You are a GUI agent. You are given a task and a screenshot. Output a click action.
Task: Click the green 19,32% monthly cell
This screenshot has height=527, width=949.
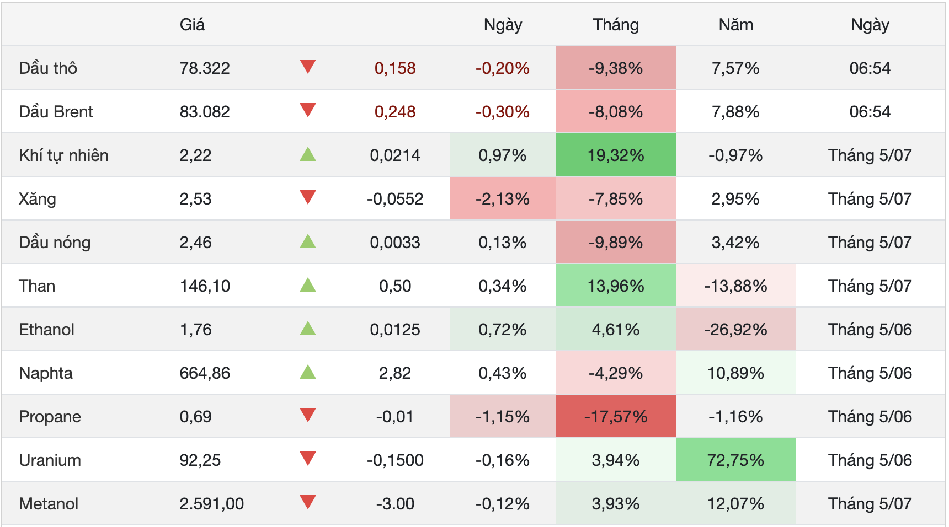tap(616, 155)
